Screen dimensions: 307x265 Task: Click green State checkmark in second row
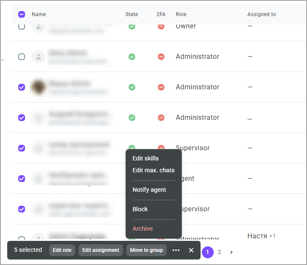(x=132, y=57)
